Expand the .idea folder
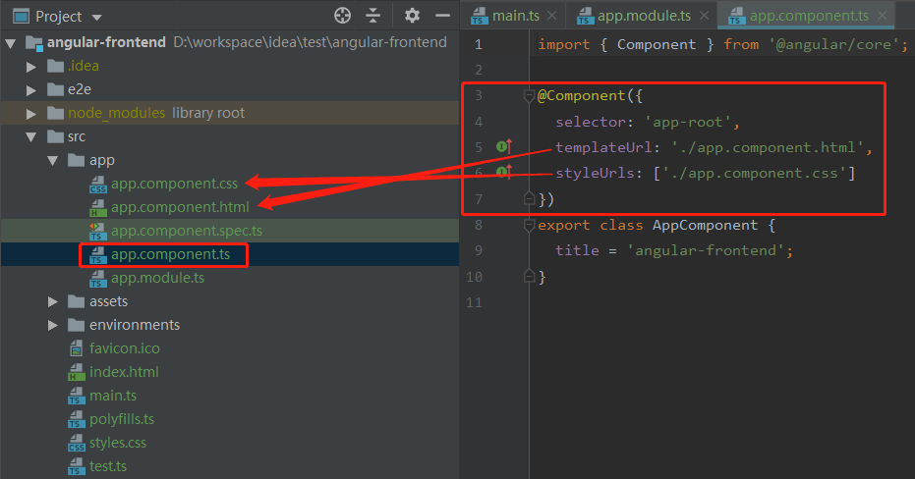915x479 pixels. [31, 67]
